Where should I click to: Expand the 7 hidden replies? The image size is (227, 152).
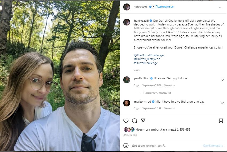157,93
